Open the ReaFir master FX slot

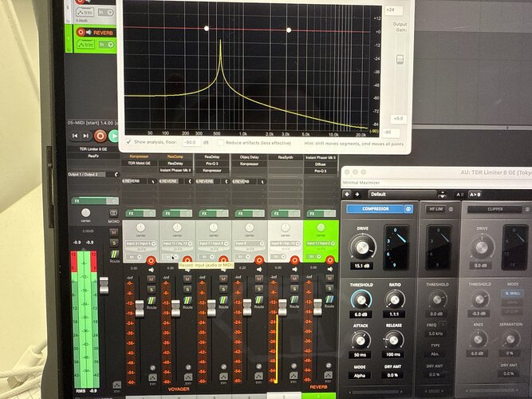[x=93, y=156]
